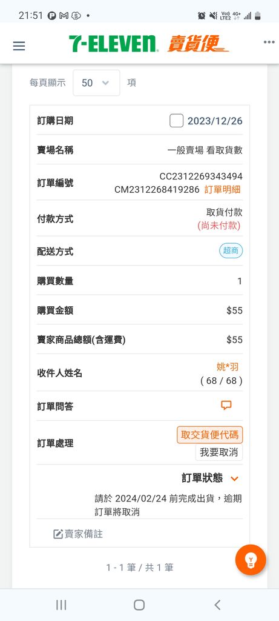
Task: Click the 取交貨便代碼 button
Action: [x=210, y=435]
